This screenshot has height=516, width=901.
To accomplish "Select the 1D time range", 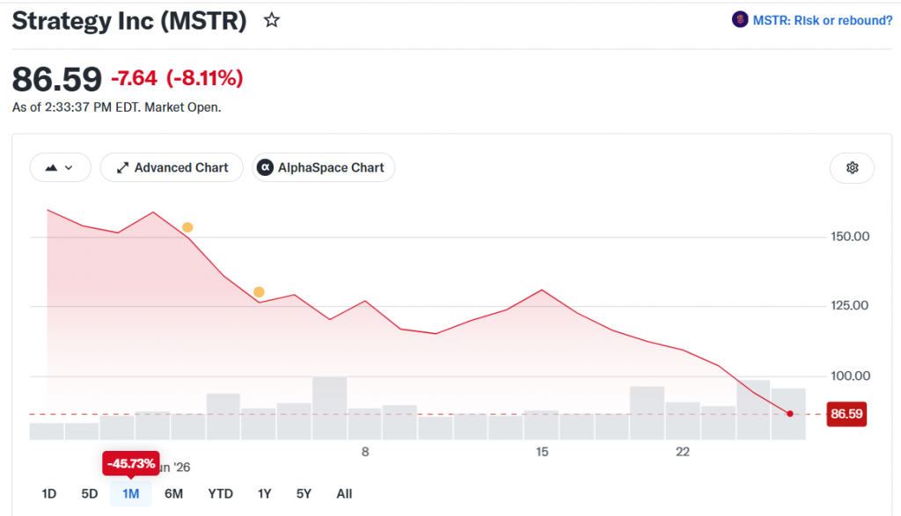I will 49,494.
